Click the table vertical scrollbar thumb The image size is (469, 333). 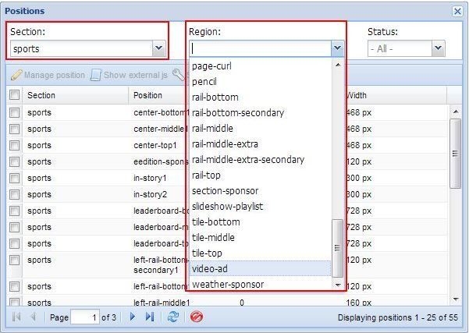pyautogui.click(x=456, y=154)
